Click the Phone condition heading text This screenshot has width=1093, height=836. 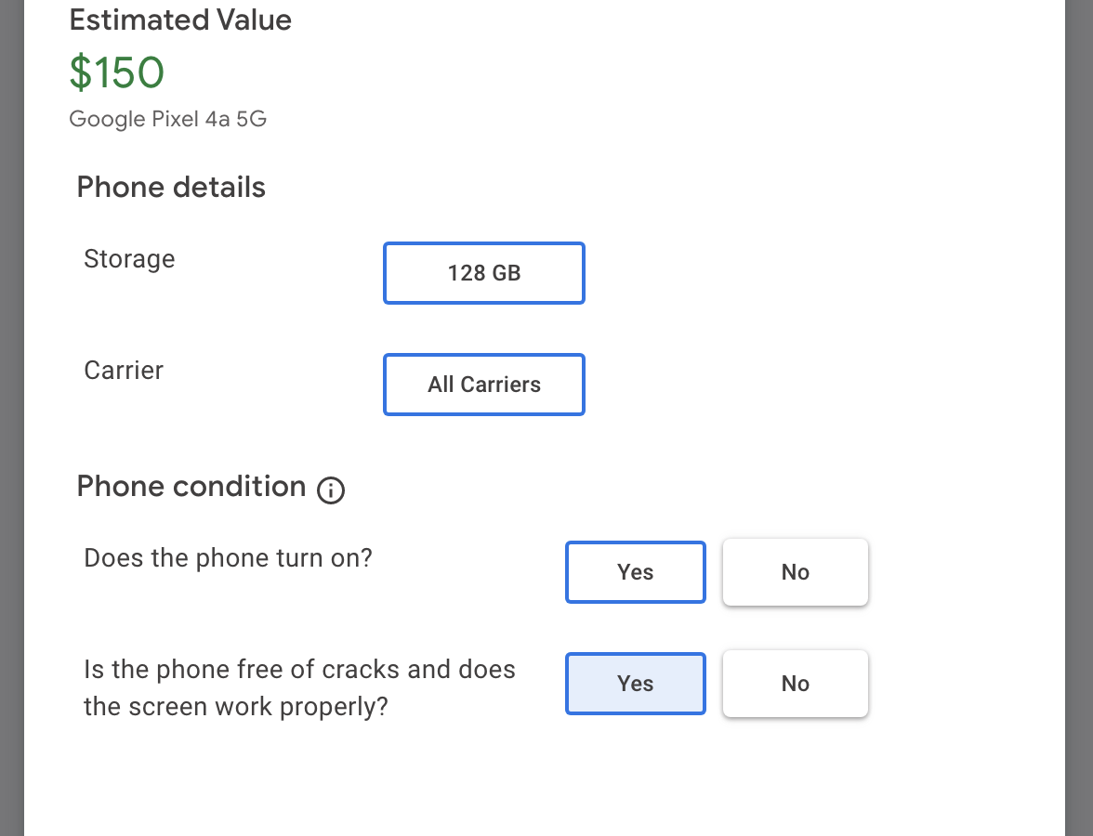191,486
